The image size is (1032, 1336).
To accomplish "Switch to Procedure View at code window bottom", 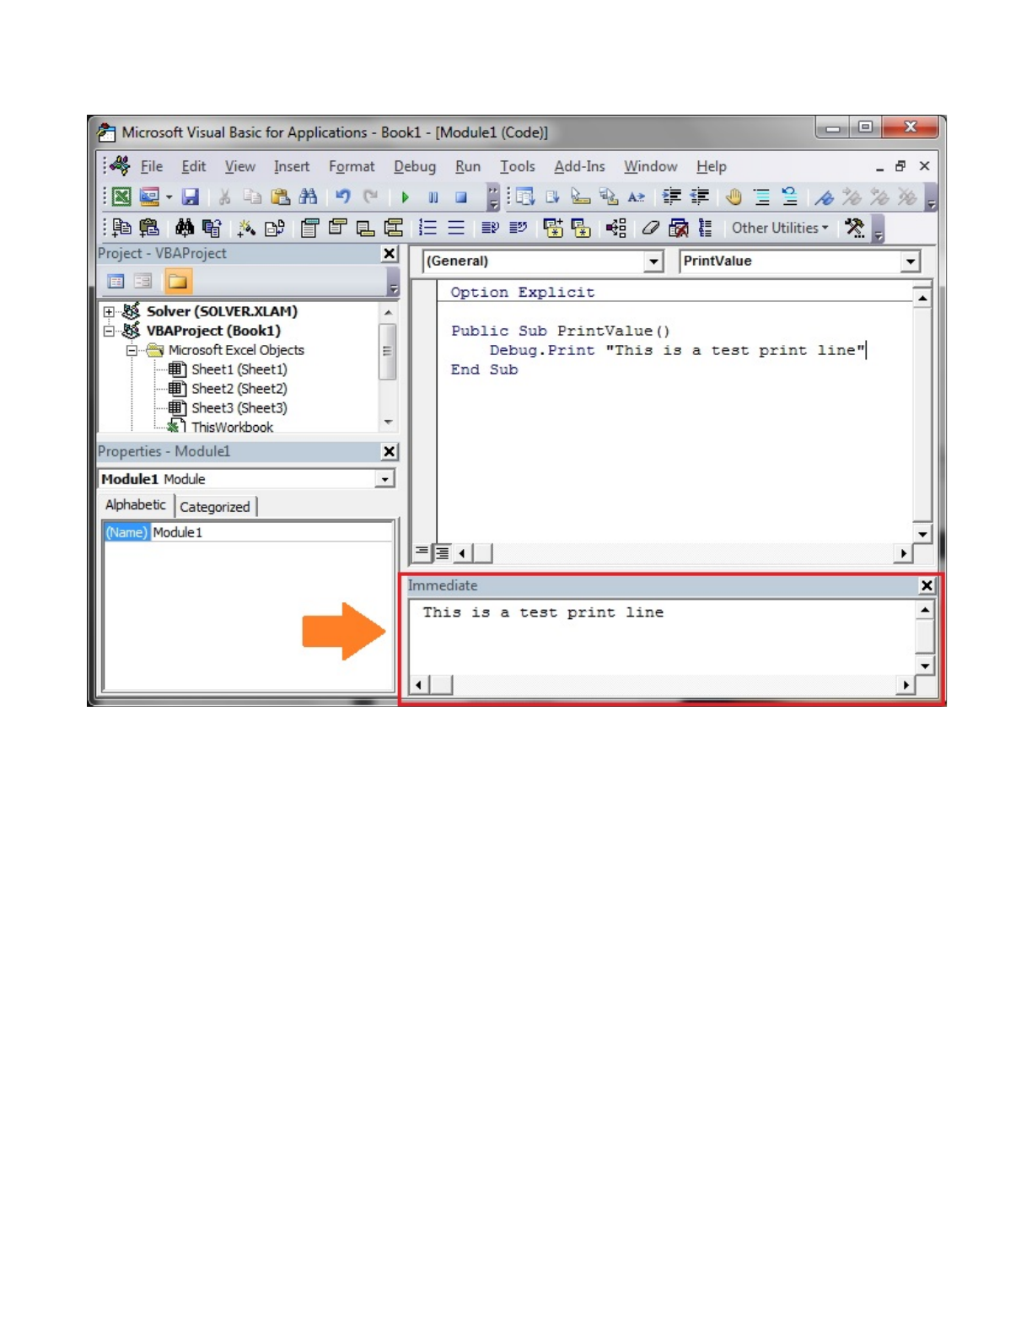I will (x=422, y=553).
